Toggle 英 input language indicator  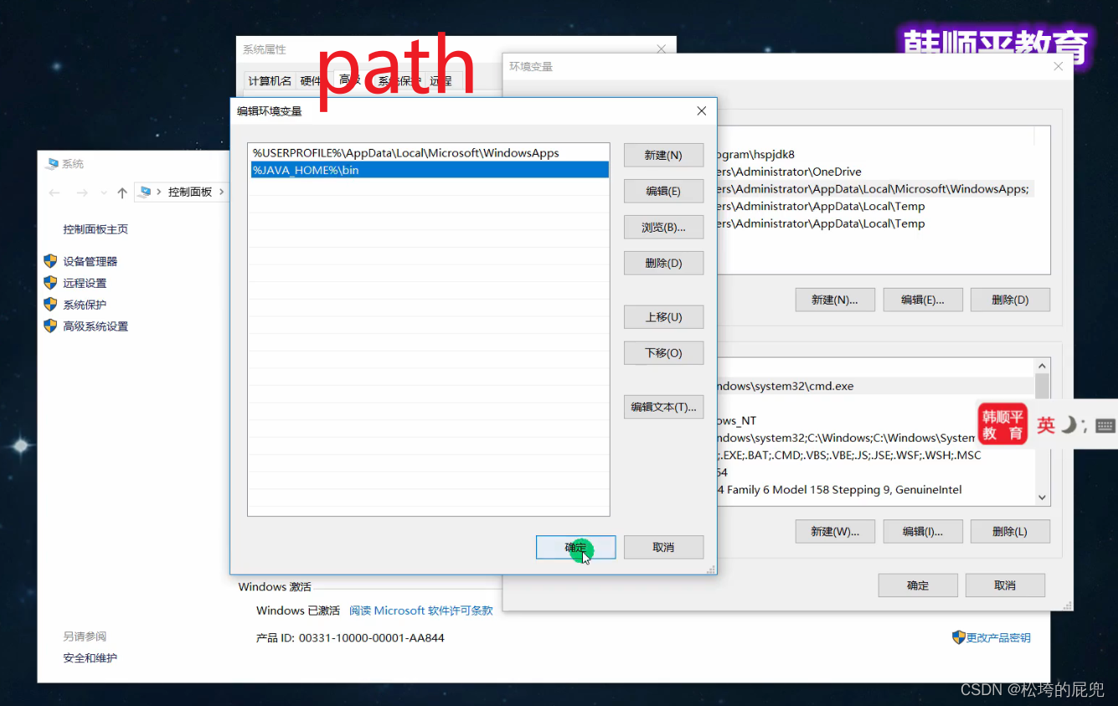1046,425
